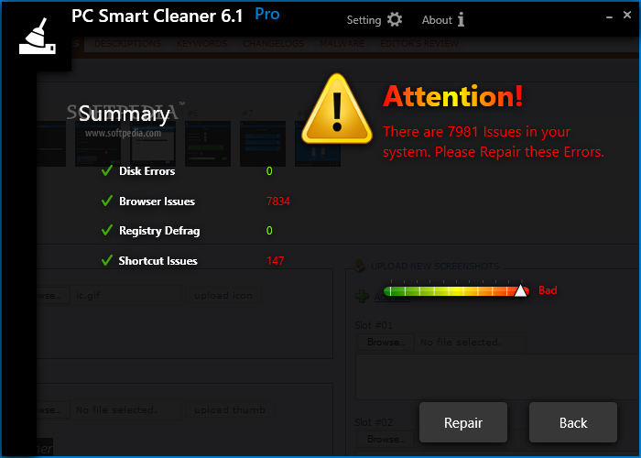Toggle the Disk Errors checkmark
Image resolution: width=641 pixels, height=458 pixels.
[x=107, y=170]
